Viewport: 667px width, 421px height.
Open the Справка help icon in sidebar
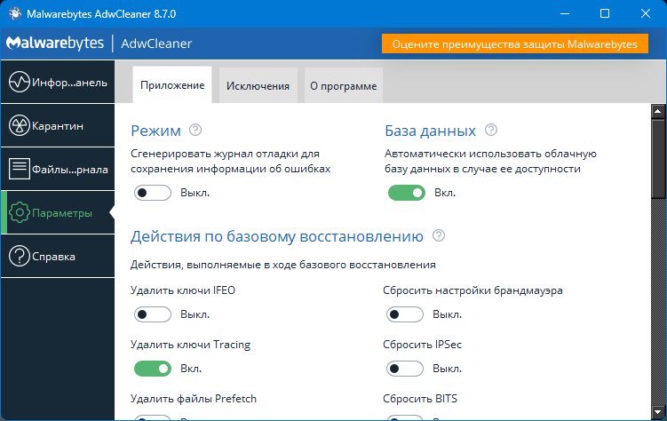coord(20,257)
